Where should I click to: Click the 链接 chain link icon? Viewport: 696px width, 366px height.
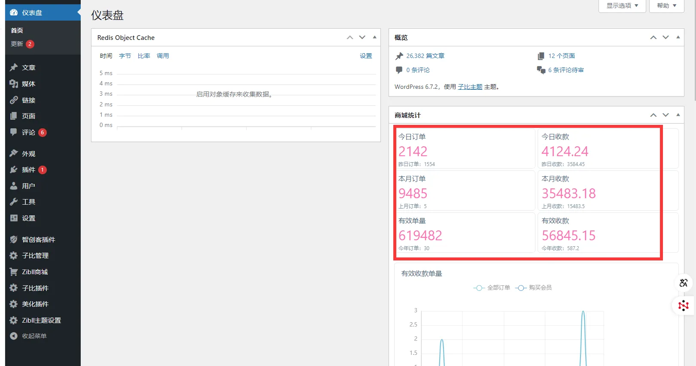click(x=14, y=100)
